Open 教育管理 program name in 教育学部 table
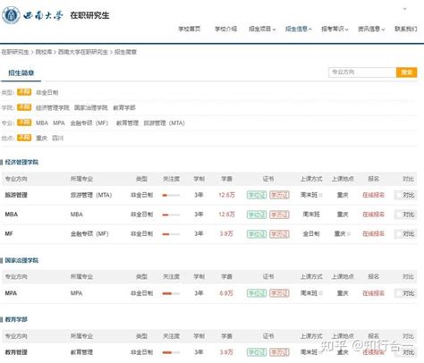Image resolution: width=424 pixels, height=363 pixels. click(16, 352)
